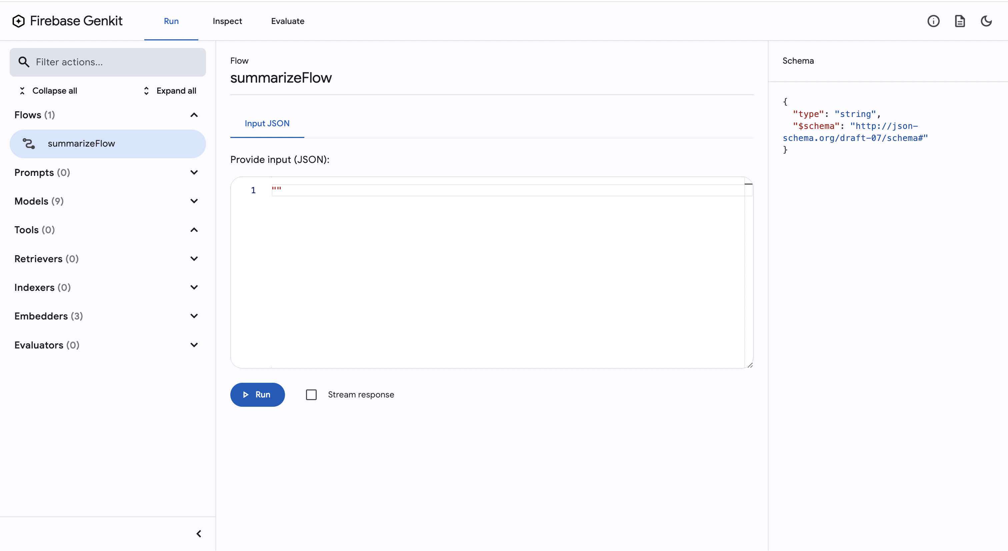Viewport: 1008px width, 551px height.
Task: Click the summarizeFlow flow icon
Action: [29, 144]
